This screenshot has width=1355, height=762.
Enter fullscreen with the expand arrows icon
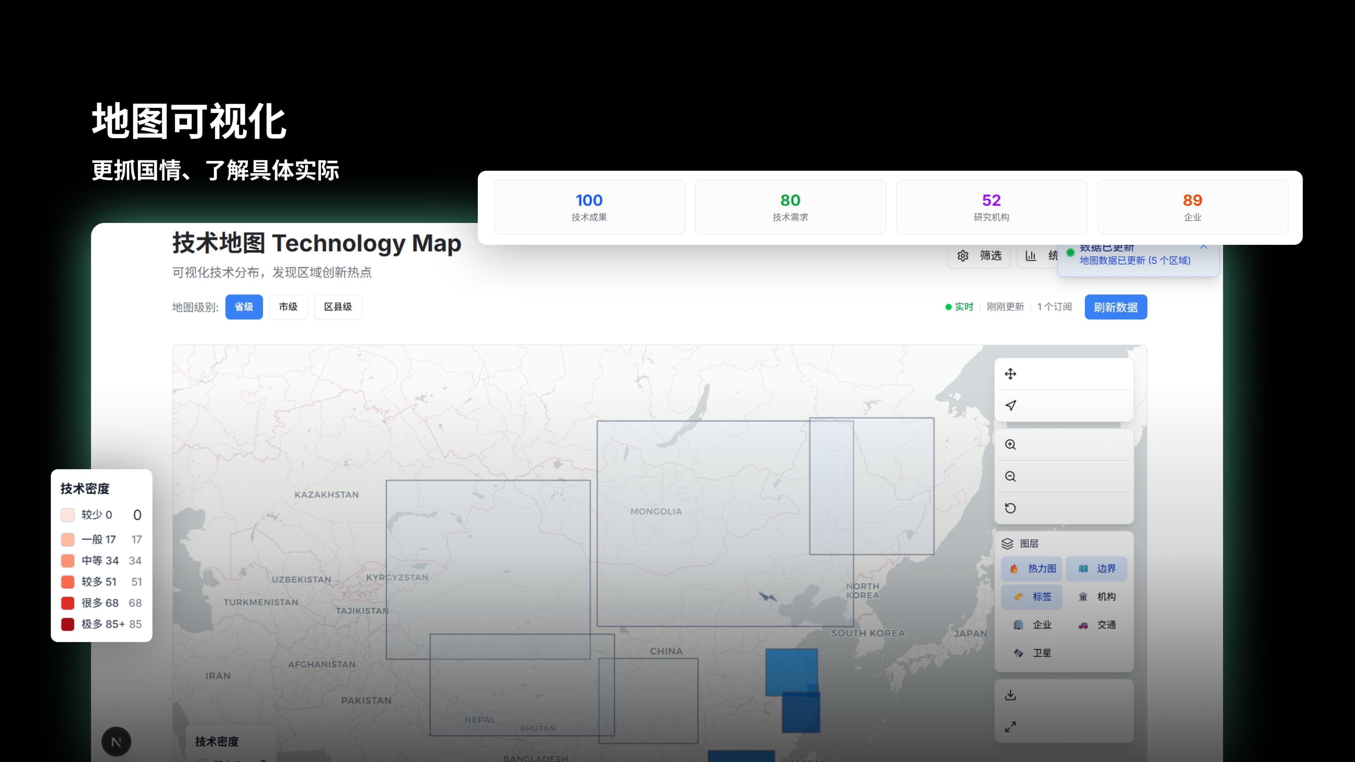click(x=1010, y=727)
